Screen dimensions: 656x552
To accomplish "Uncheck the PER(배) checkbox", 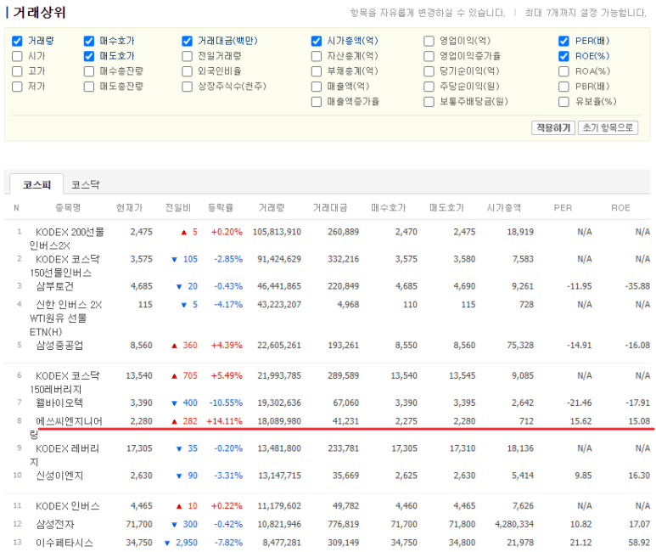I will click(564, 41).
